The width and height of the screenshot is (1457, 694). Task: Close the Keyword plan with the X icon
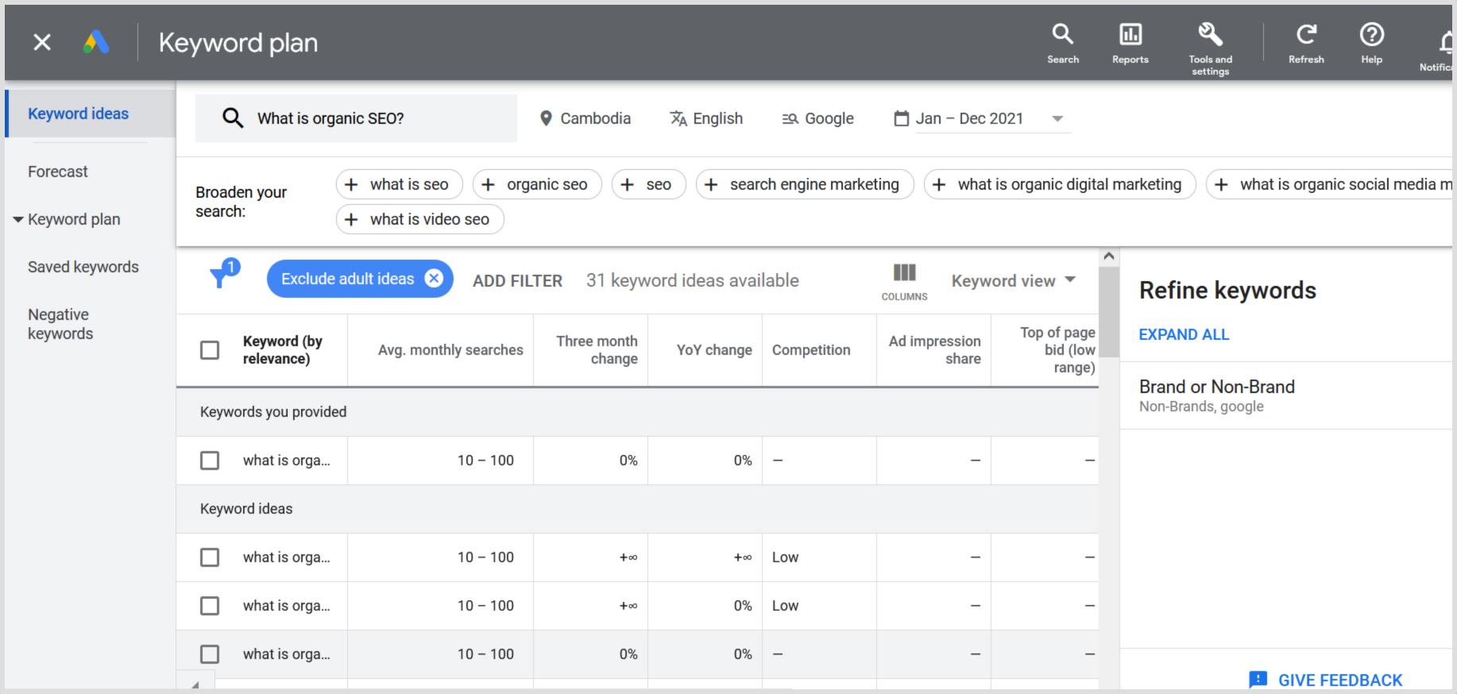[42, 42]
